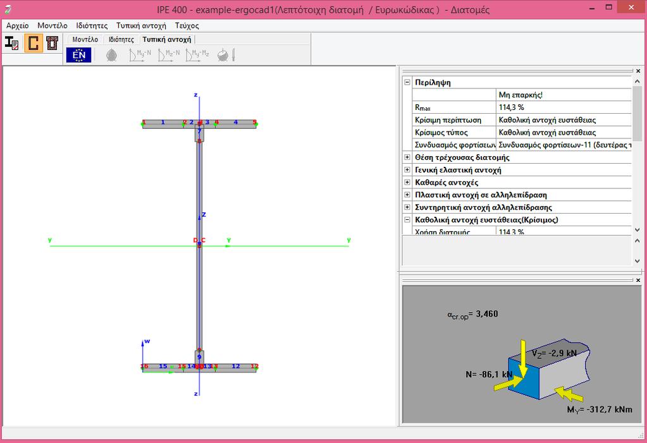Click the 'Συνδυασμός φορτίσεων-11' value cell
Image resolution: width=647 pixels, height=443 pixels.
click(x=564, y=145)
